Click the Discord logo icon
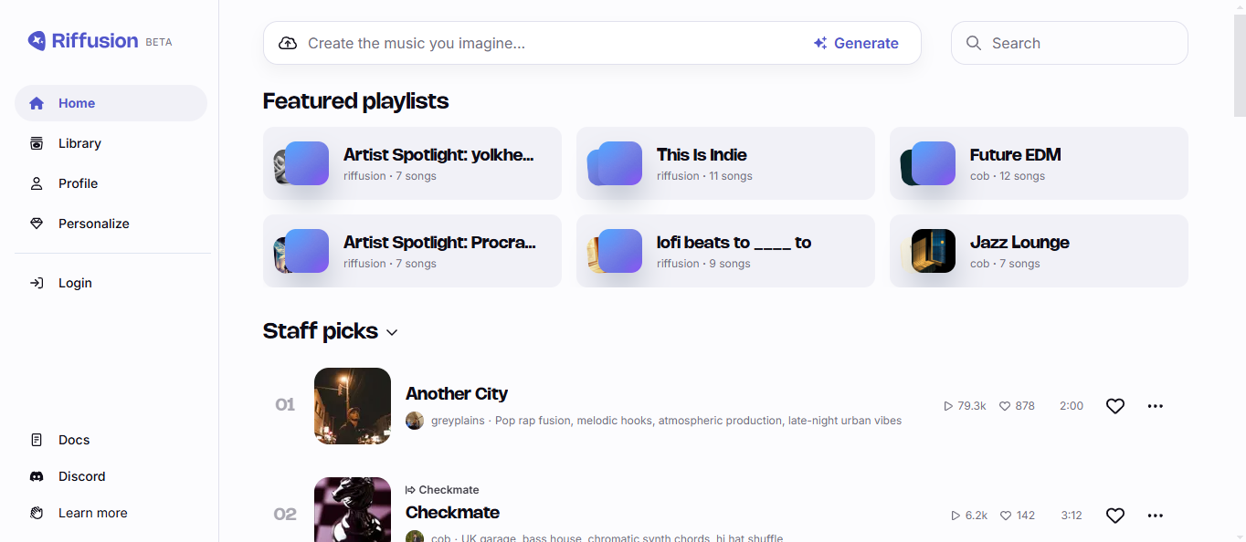 coord(37,476)
